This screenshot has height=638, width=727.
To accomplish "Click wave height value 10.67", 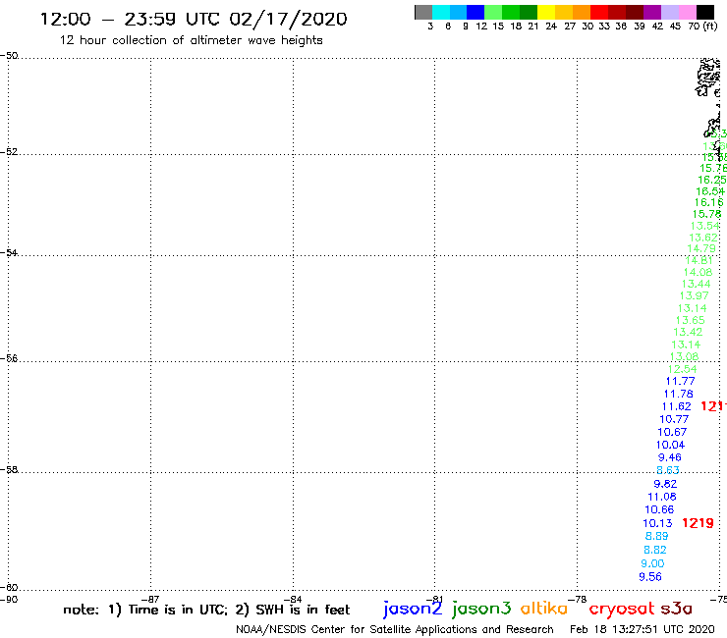I will (672, 432).
